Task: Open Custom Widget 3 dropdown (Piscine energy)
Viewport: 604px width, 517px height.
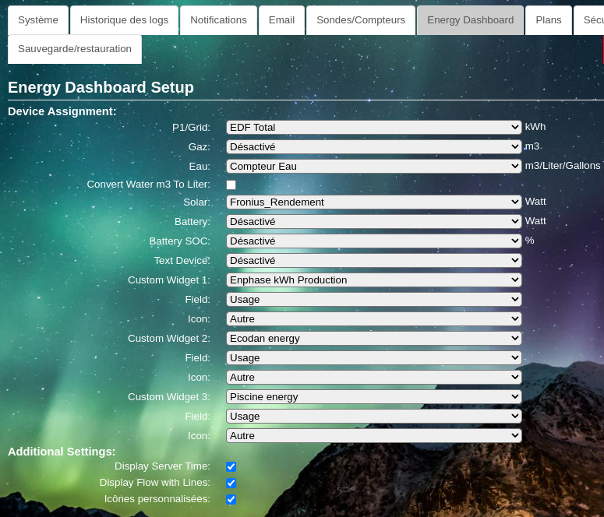Action: coord(373,396)
